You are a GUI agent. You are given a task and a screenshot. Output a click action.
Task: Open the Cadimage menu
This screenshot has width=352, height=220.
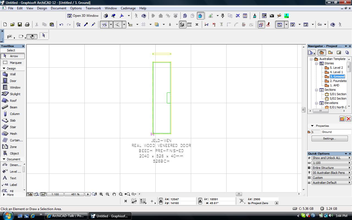(x=128, y=8)
